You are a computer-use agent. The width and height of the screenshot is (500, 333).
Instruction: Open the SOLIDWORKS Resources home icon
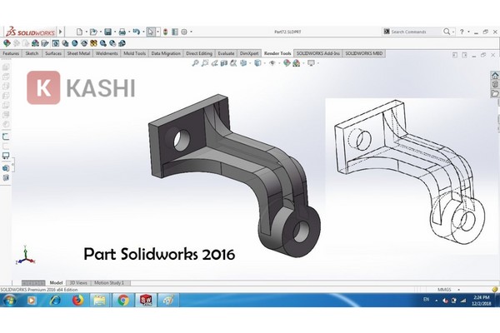pyautogui.click(x=495, y=75)
